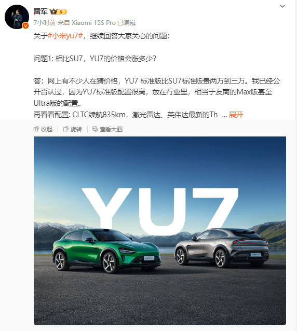Image resolution: width=297 pixels, height=331 pixels.
Task: Expand full post text with 展开
Action: click(236, 115)
